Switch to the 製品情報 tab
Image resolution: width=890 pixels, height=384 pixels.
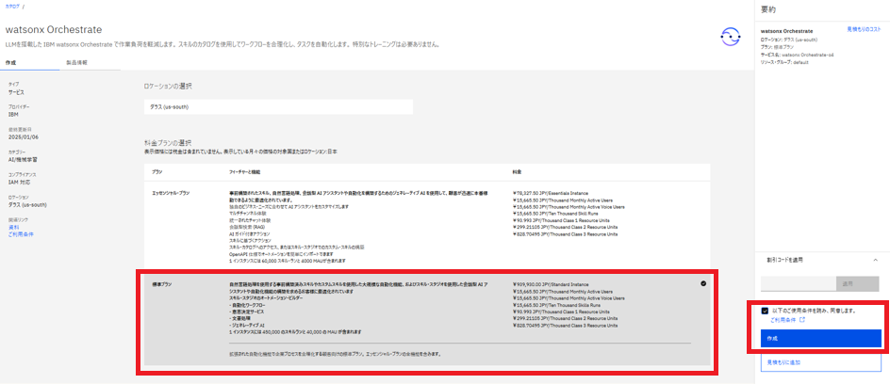[76, 62]
